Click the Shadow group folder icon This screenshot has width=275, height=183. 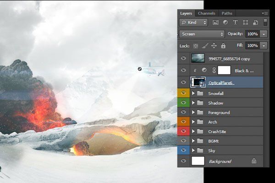click(x=200, y=103)
